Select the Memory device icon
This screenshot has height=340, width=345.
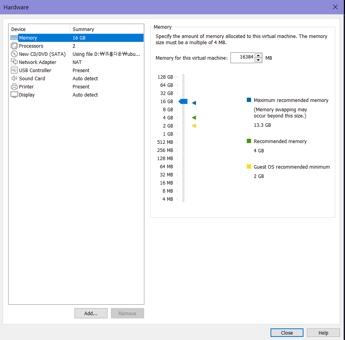point(14,38)
